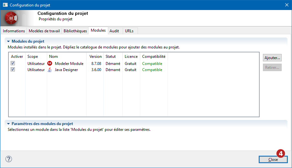Click Démarré status of Modeler Module
292x168 pixels.
click(x=113, y=64)
